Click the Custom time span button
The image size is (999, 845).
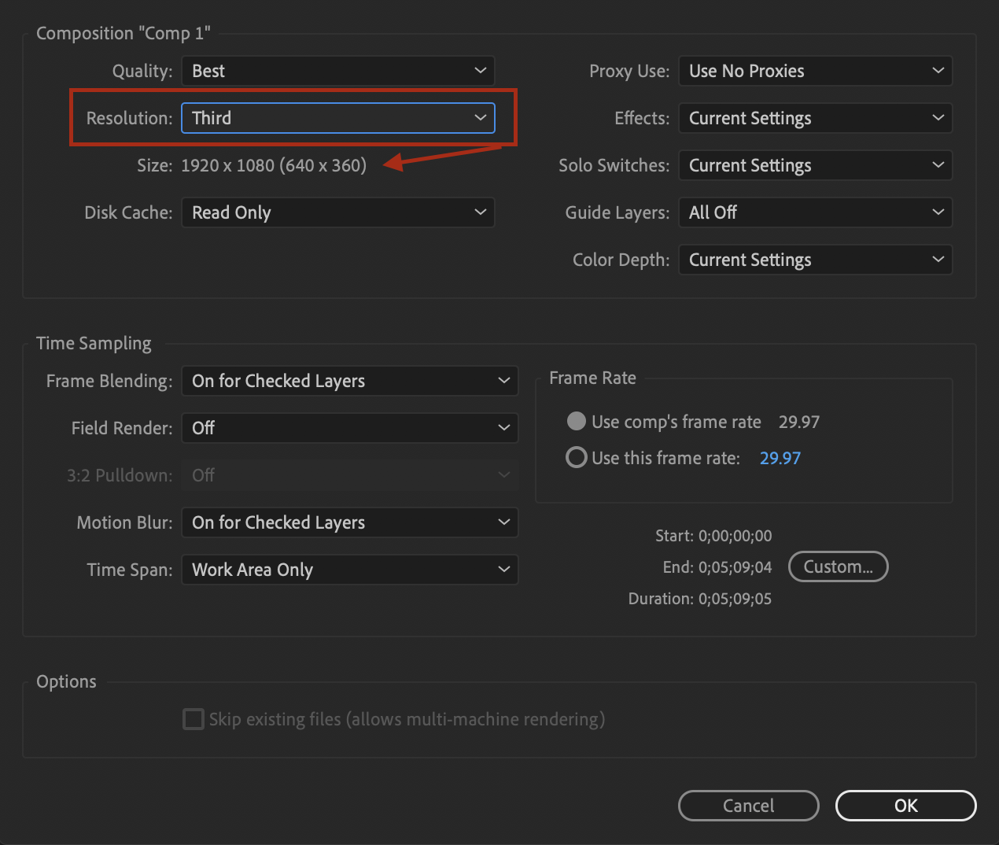pos(838,566)
